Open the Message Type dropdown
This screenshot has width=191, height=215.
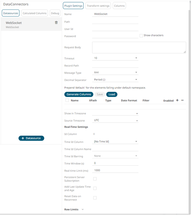tap(115, 73)
